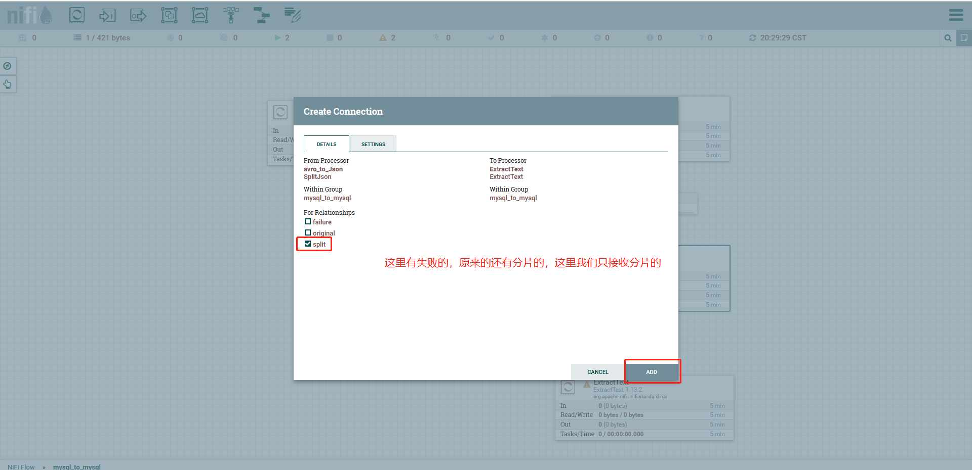Open the search magnifier in status bar
Viewport: 972px width, 470px height.
click(948, 38)
